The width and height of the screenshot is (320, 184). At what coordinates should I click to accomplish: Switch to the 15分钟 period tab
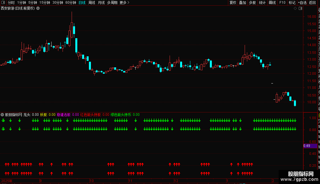coord(45,3)
